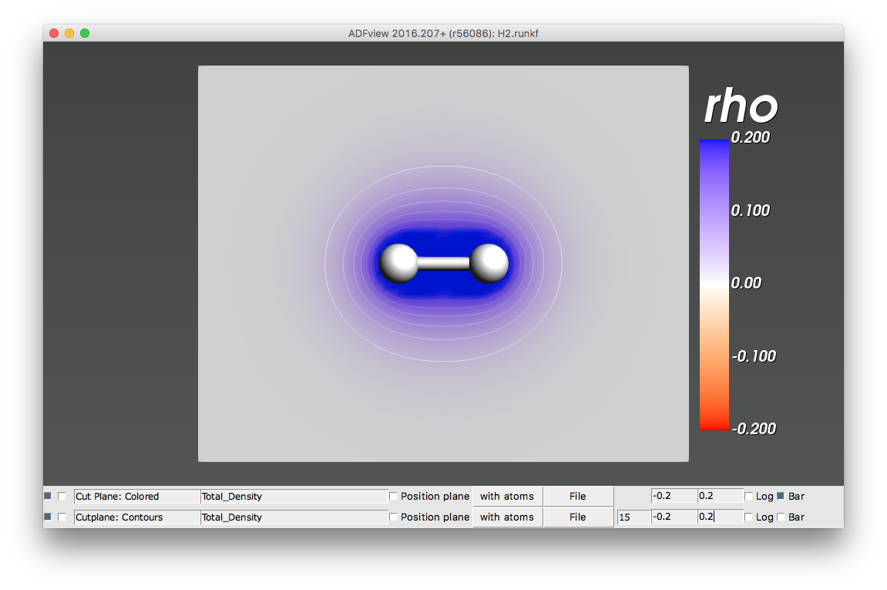
Task: Enable Log scaling for the contours row
Action: point(750,517)
